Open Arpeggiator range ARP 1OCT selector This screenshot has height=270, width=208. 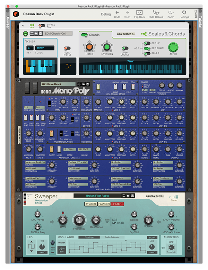[84, 150]
